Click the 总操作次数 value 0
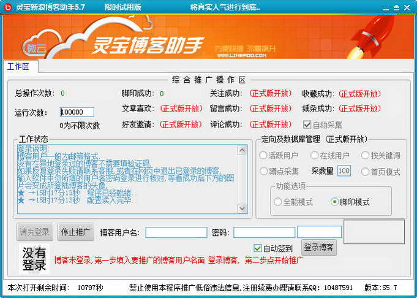This screenshot has height=298, width=417. click(x=62, y=93)
